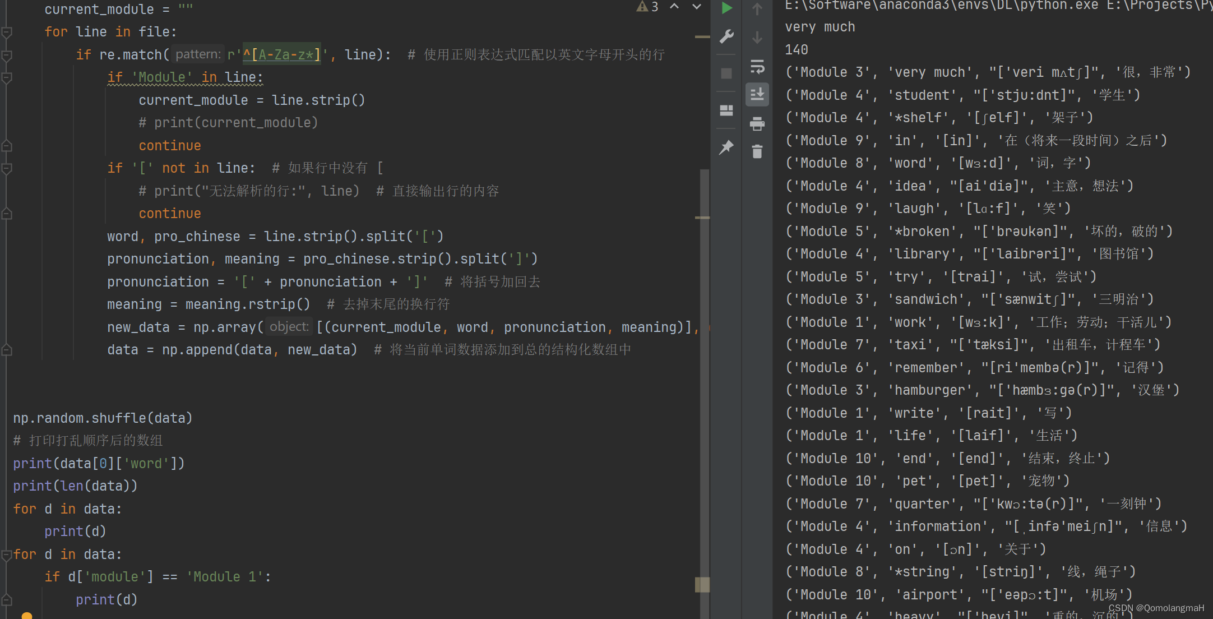
Task: Fold end marker at final print(d)
Action: (x=7, y=600)
